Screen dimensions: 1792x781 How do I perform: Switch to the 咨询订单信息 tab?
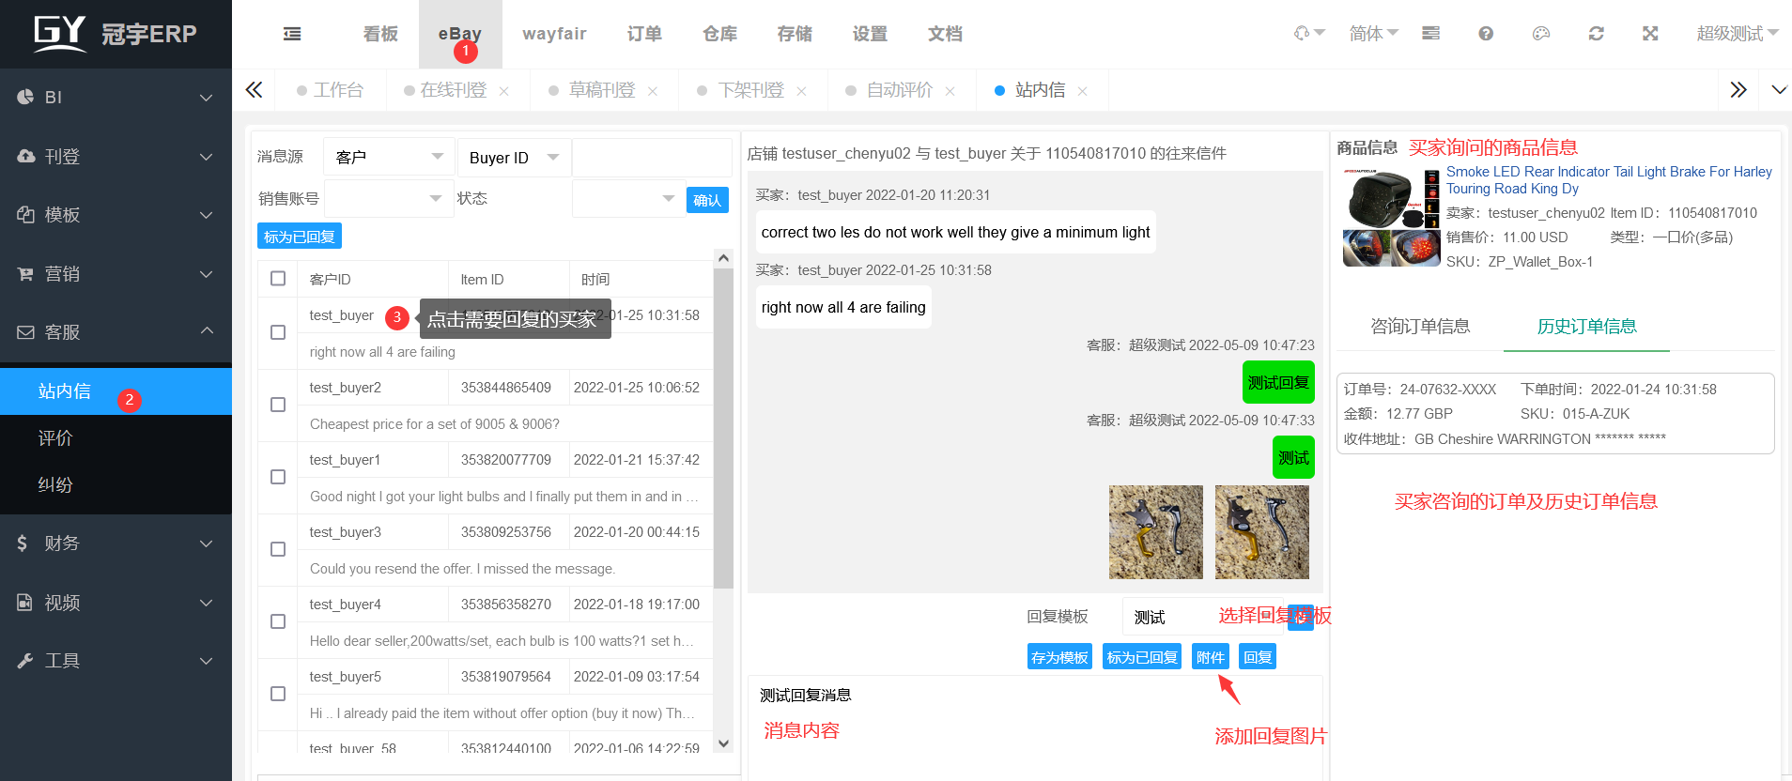pos(1420,327)
